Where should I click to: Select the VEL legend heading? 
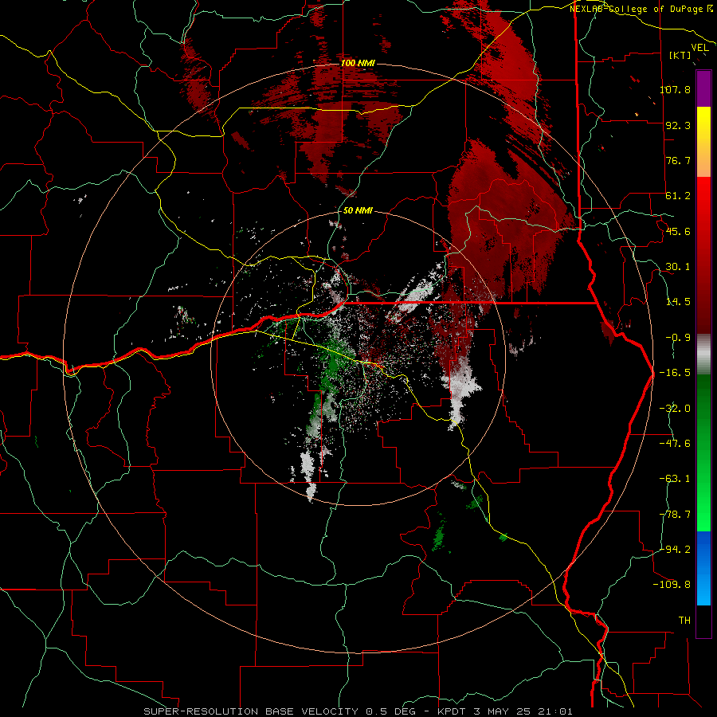699,48
